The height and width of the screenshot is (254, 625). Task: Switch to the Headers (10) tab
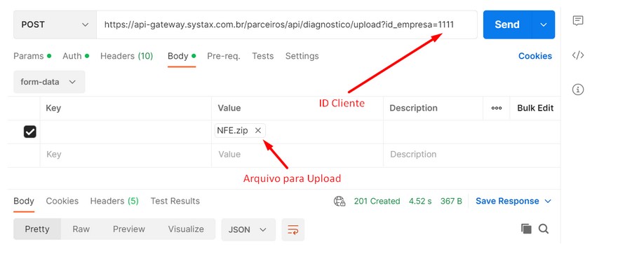[127, 56]
